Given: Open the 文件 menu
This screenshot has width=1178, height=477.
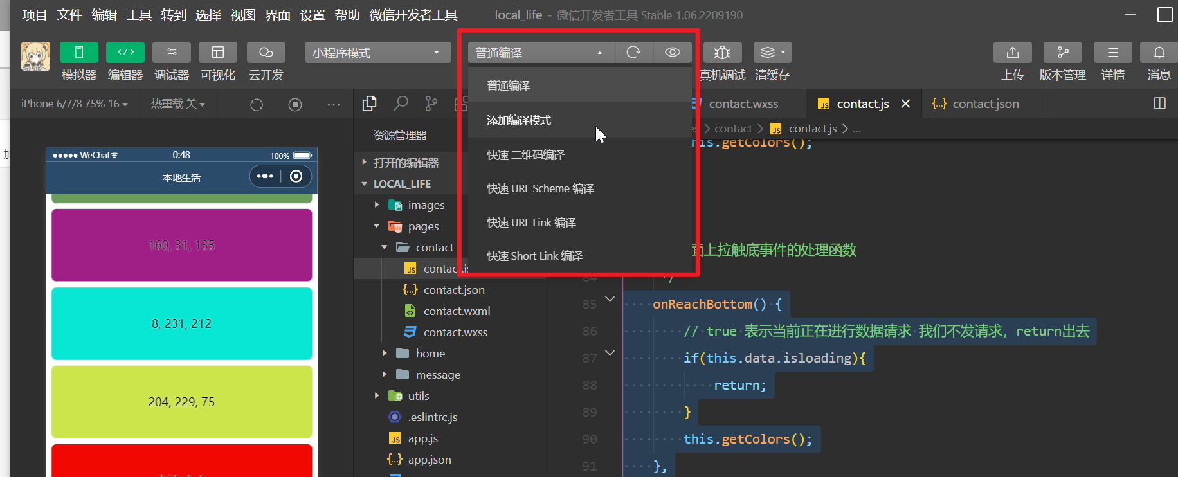Looking at the screenshot, I should point(69,15).
